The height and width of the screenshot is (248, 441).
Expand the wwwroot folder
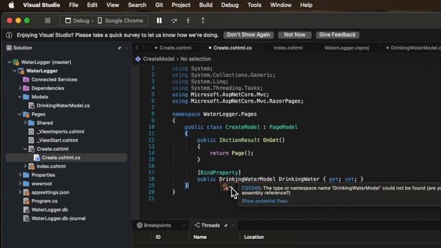[x=20, y=184]
